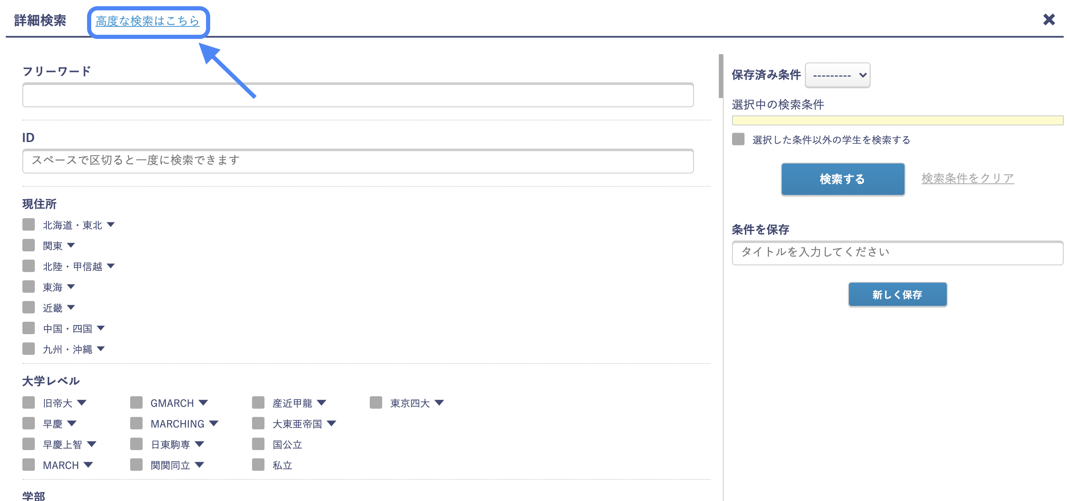Enable the 選択した条件以外の学生を検索する option

click(x=738, y=140)
